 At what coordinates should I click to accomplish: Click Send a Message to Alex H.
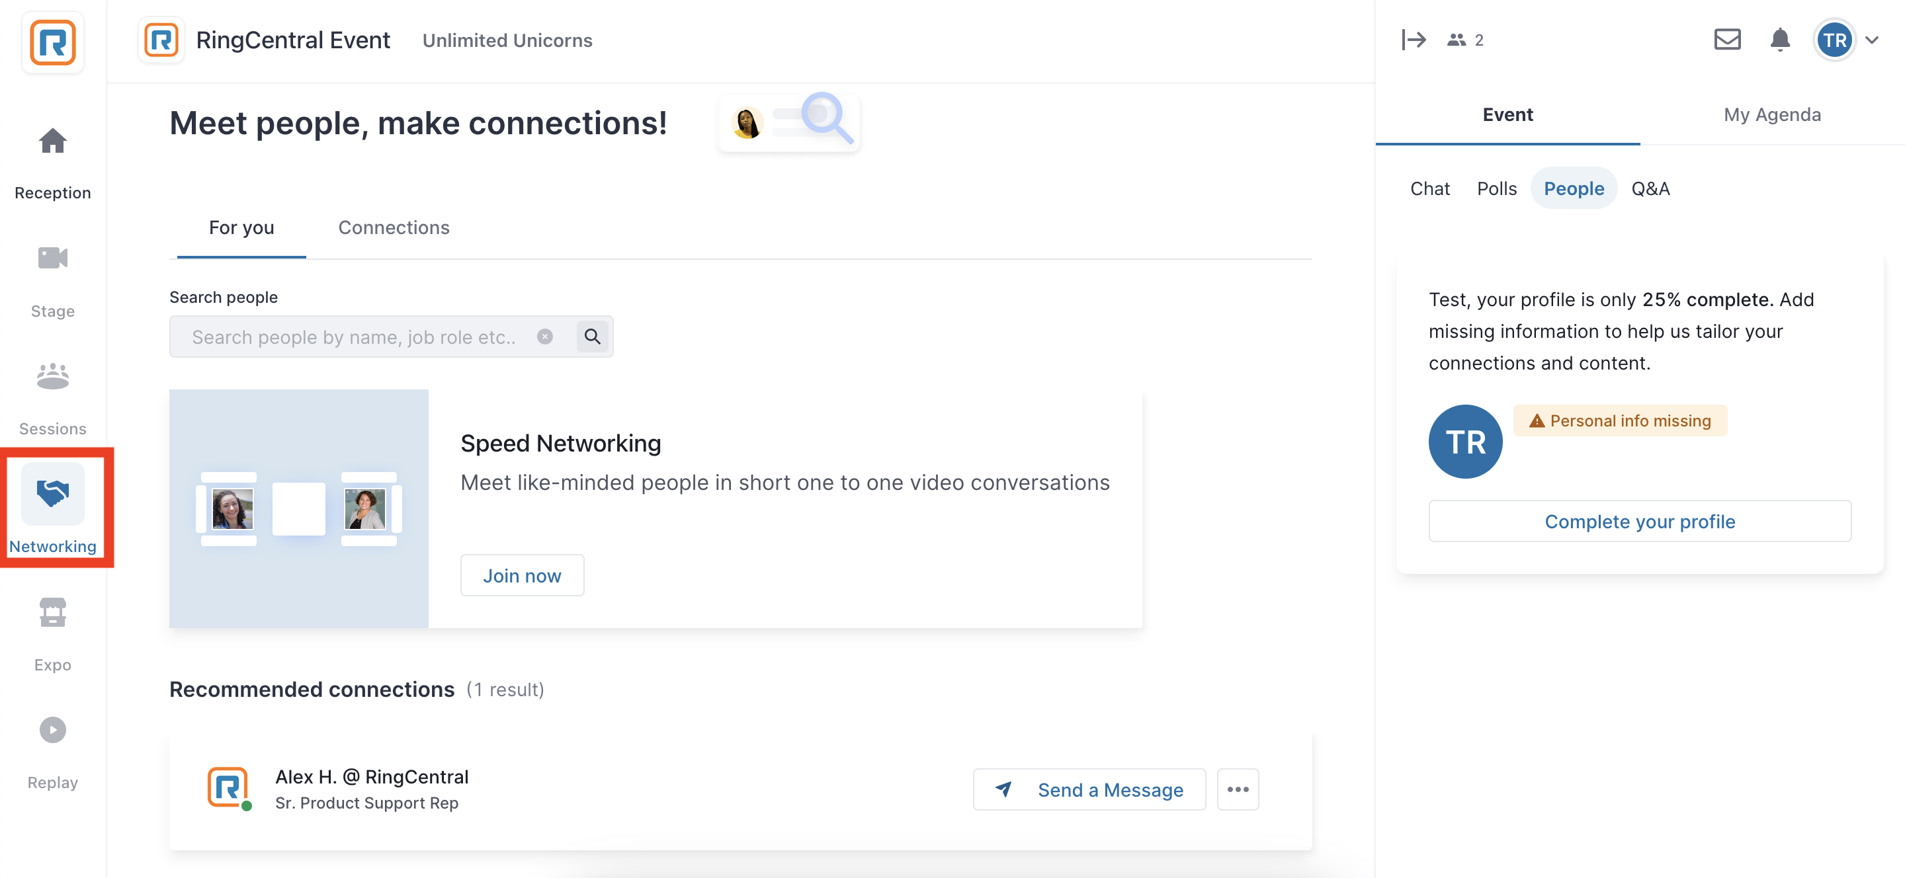[x=1089, y=789]
